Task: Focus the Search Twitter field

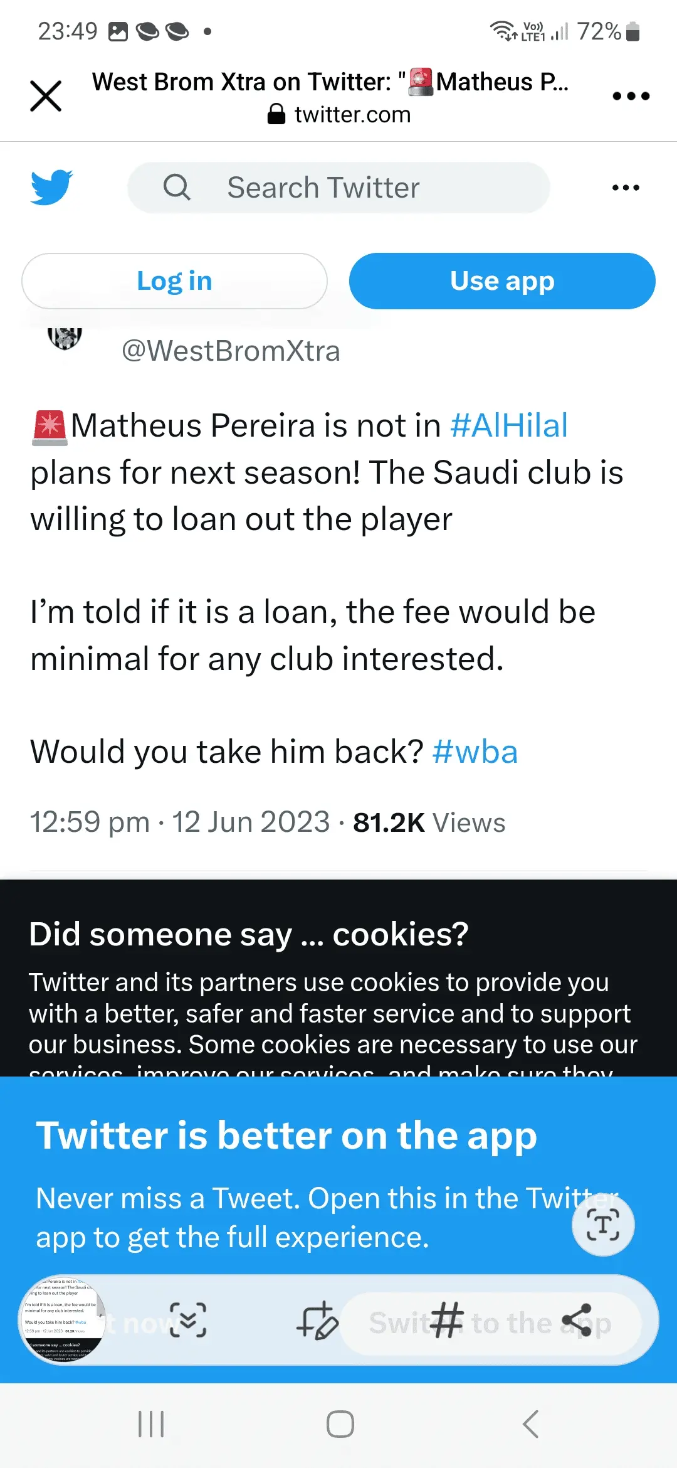Action: (338, 188)
